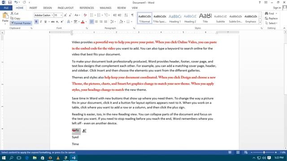This screenshot has width=287, height=161.
Task: Switch to Web Layout view icon
Action: pos(246,152)
